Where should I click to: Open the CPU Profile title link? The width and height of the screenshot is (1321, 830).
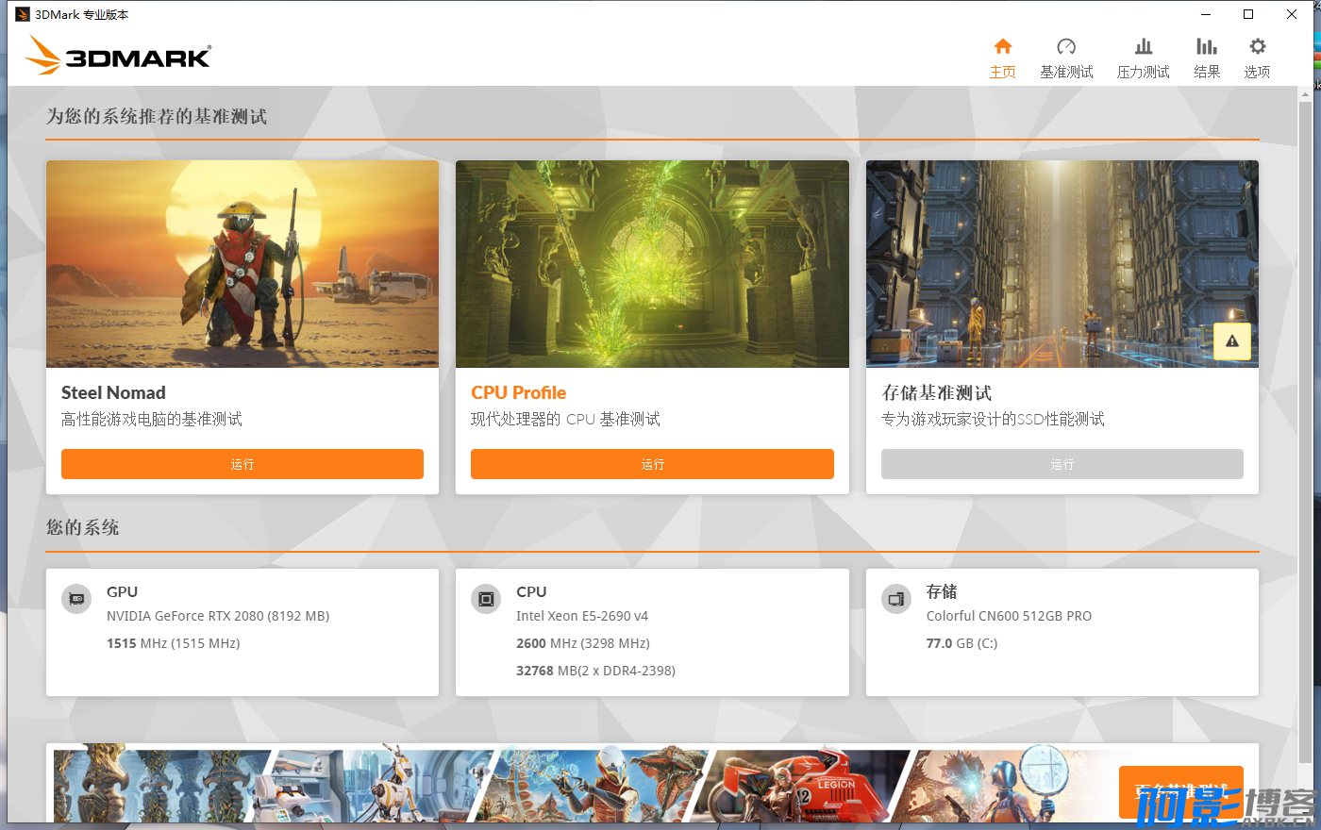pyautogui.click(x=518, y=393)
